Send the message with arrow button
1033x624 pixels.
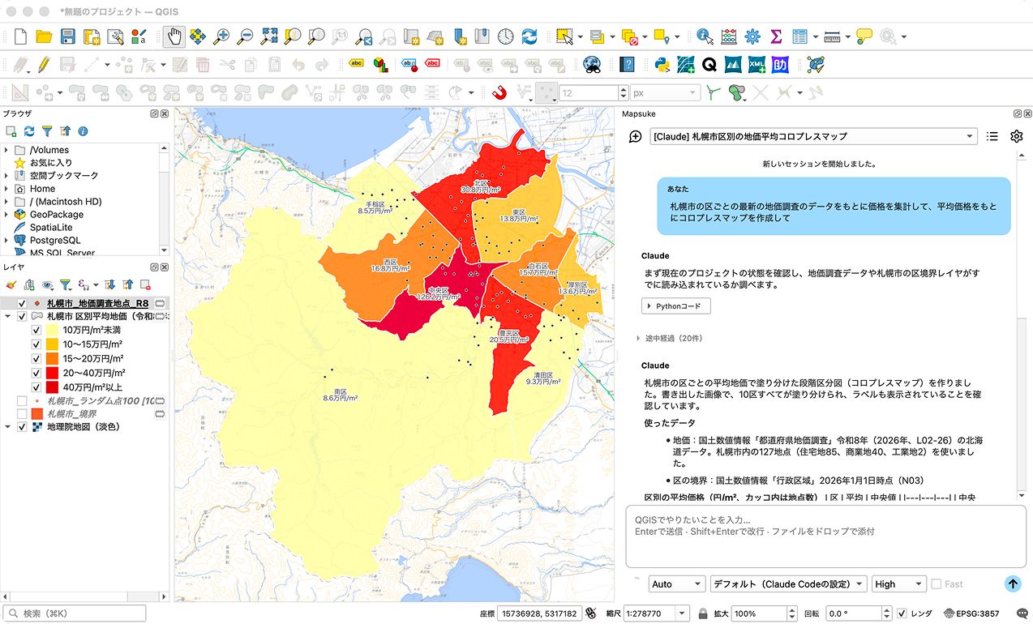[1013, 583]
